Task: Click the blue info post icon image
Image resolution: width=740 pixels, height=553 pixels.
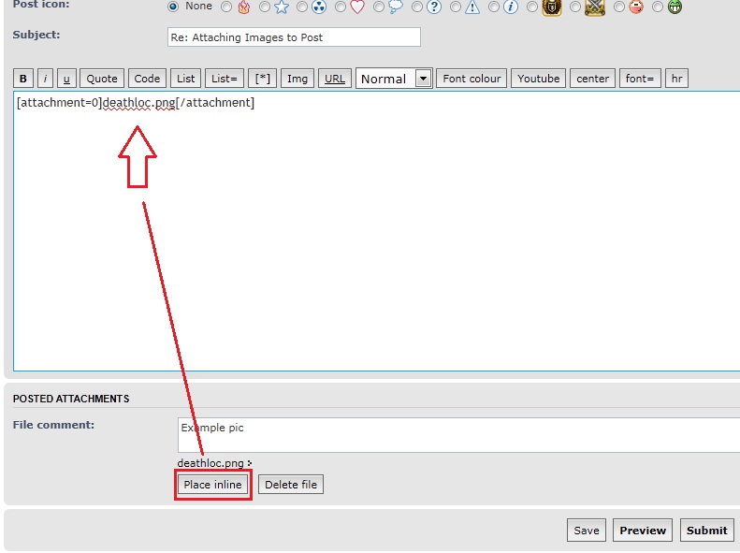Action: [x=511, y=7]
